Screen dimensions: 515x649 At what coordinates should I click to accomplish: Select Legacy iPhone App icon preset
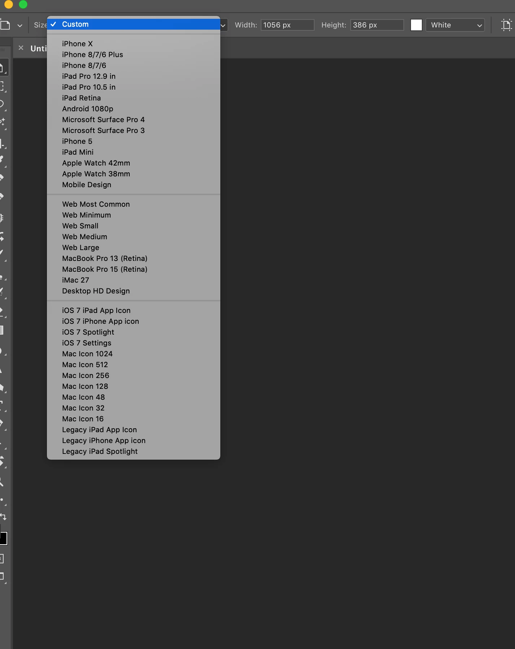134,440
